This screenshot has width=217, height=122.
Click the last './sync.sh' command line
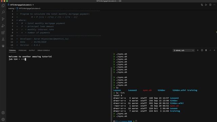click(x=121, y=116)
